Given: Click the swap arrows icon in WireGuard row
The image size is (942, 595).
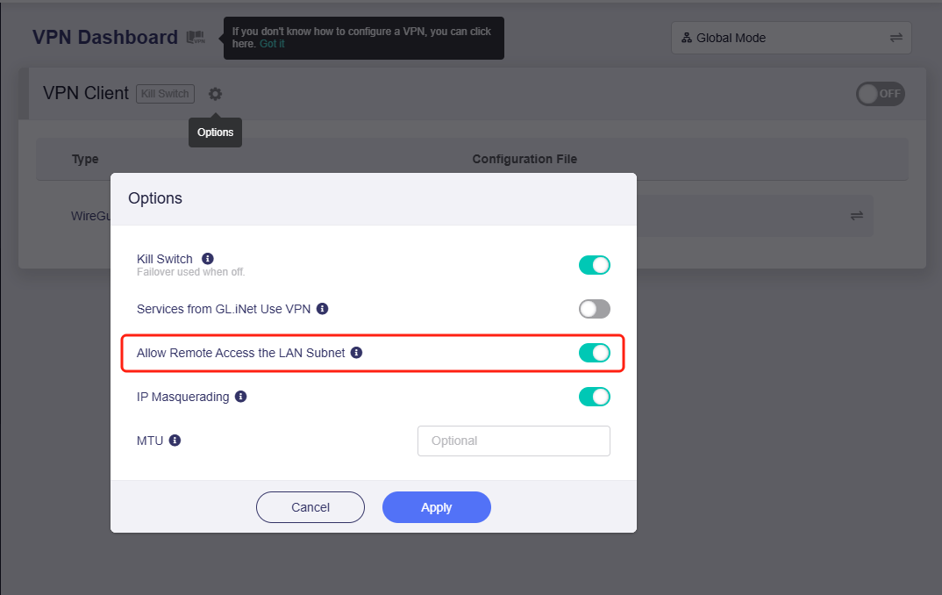Looking at the screenshot, I should 856,216.
